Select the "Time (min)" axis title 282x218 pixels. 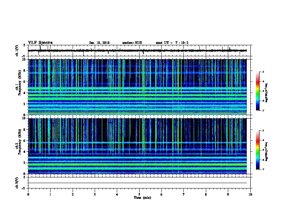pyautogui.click(x=142, y=198)
